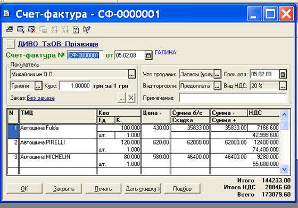298x208 pixels.
Task: Click the Всего total 173079.60
Action: coord(276,195)
